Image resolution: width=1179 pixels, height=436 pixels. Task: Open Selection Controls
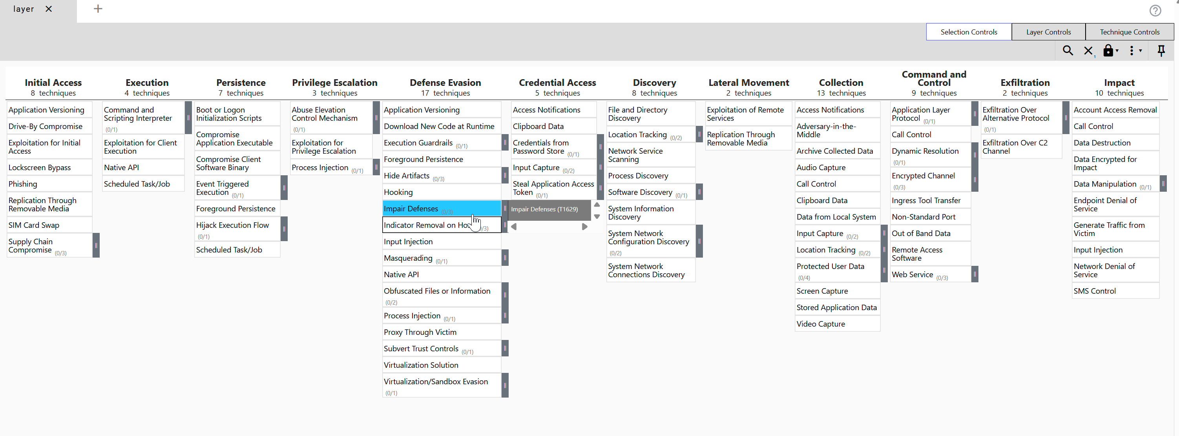pos(969,31)
